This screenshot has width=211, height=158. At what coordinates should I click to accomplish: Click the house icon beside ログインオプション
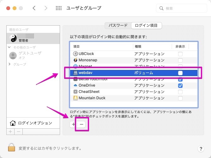pos(13,123)
